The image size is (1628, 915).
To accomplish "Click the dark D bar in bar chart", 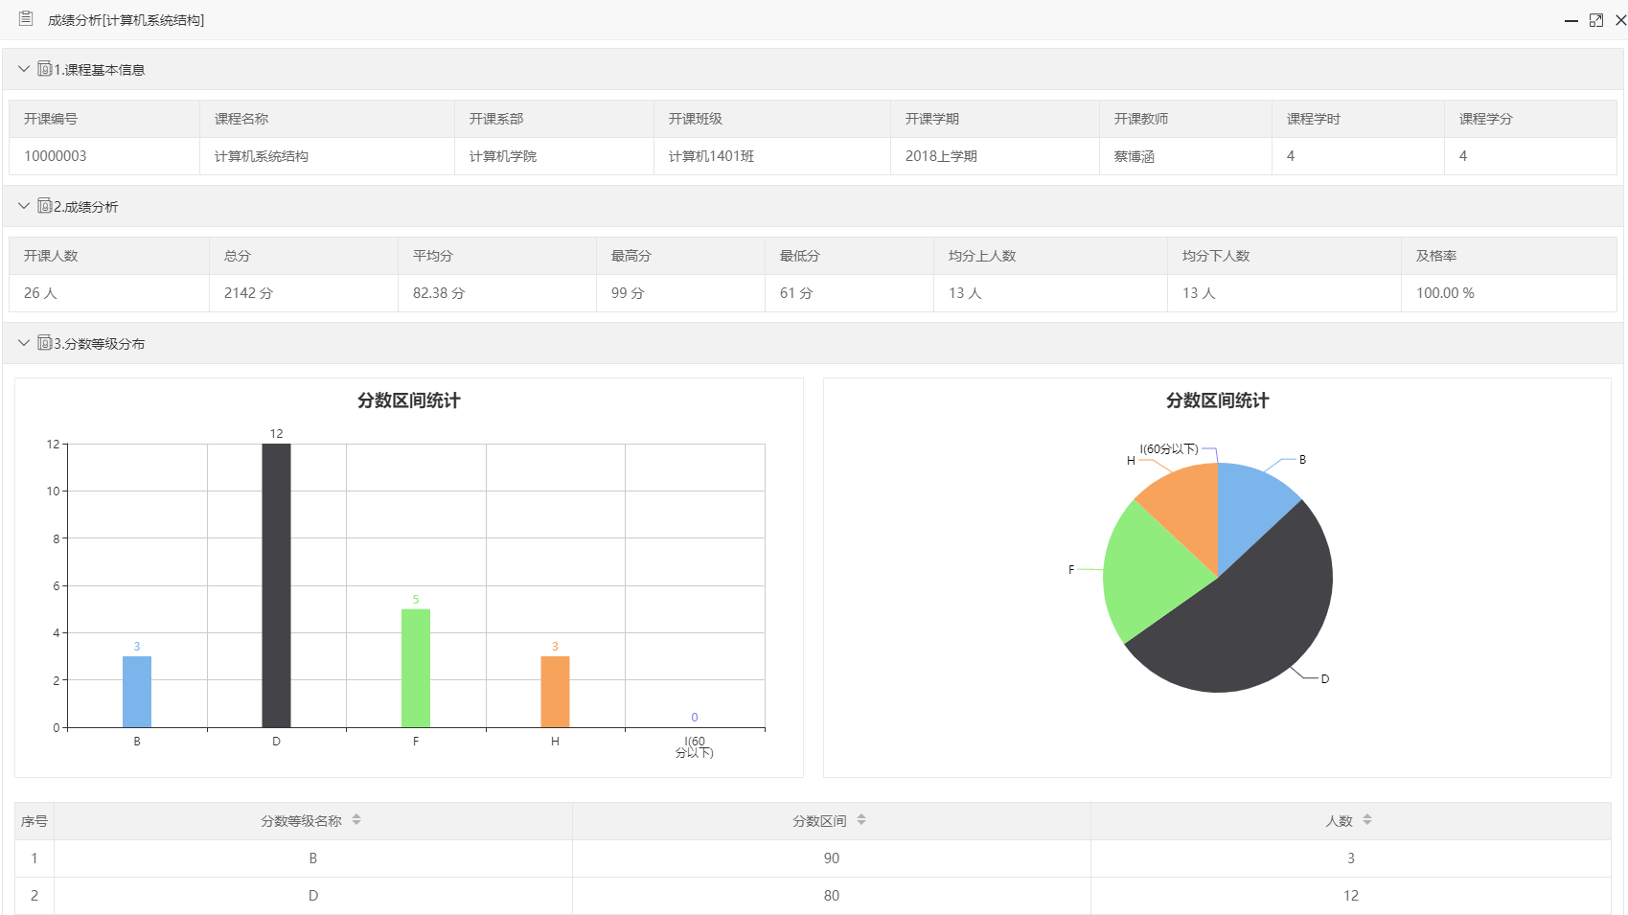I will [x=276, y=585].
